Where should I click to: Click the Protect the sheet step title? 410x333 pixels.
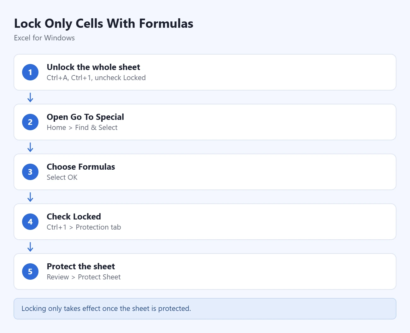pos(81,266)
